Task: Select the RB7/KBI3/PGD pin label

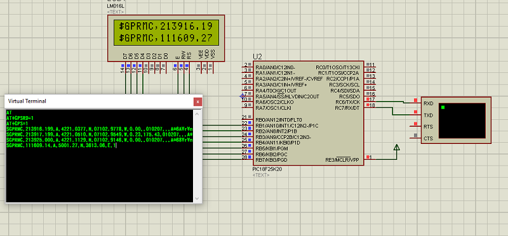Action: (x=271, y=160)
